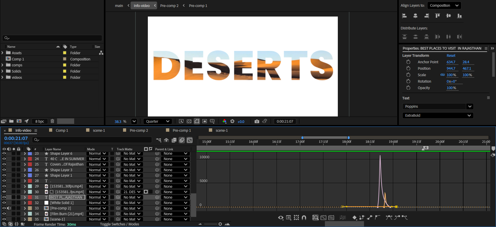Viewport: 496px width, 227px height.
Task: Fit all graphs to view
Action: 331,218
